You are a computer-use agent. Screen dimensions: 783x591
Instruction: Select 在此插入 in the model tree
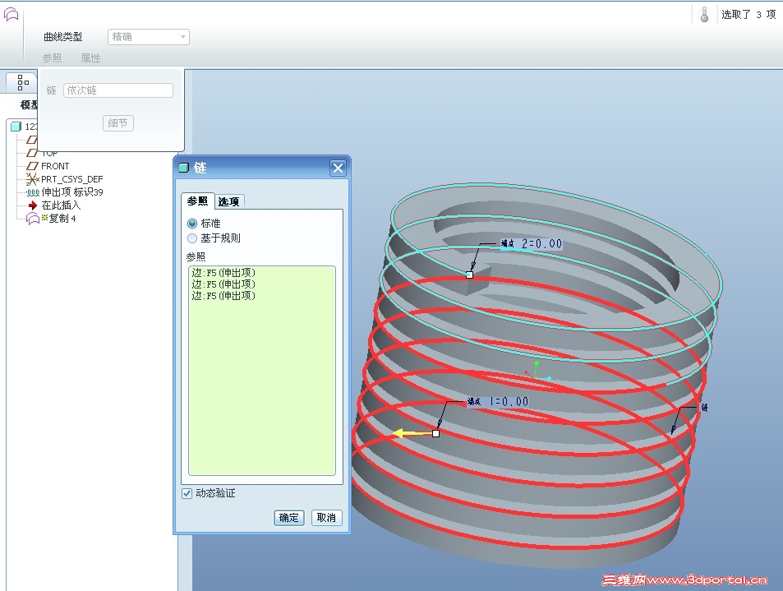point(61,205)
